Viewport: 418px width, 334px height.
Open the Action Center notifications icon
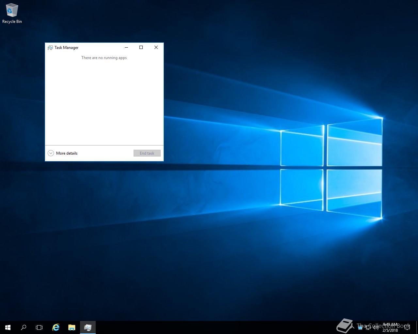coord(407,327)
